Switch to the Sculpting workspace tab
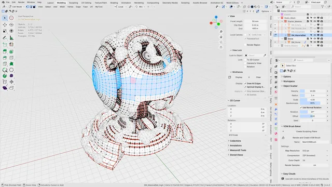This screenshot has height=187, width=332. [x=74, y=3]
